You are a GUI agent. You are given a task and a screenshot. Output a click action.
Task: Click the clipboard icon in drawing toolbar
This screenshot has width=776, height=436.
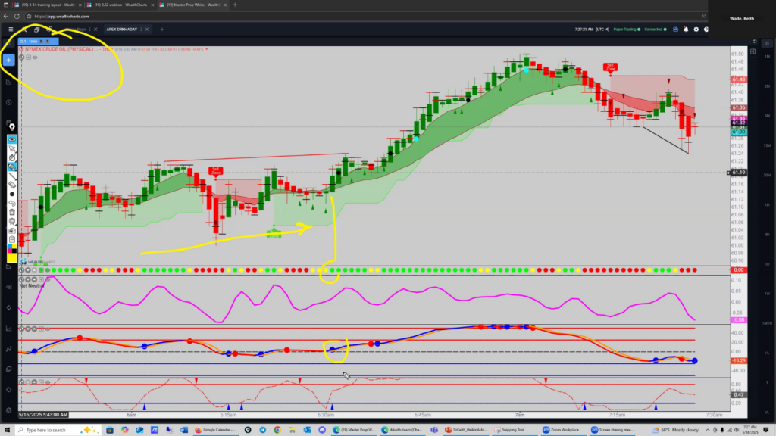[12, 240]
